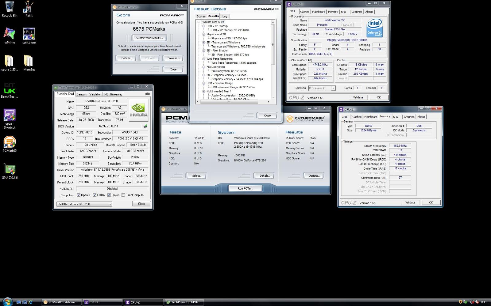Open the NVIDIA GeForce GTS 250 dropdown
The width and height of the screenshot is (491, 306).
tap(84, 204)
